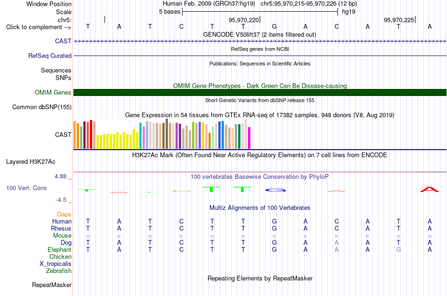This screenshot has height=296, width=447.
Task: Click the 95,970,220 position marker on ruler
Action: click(x=244, y=20)
